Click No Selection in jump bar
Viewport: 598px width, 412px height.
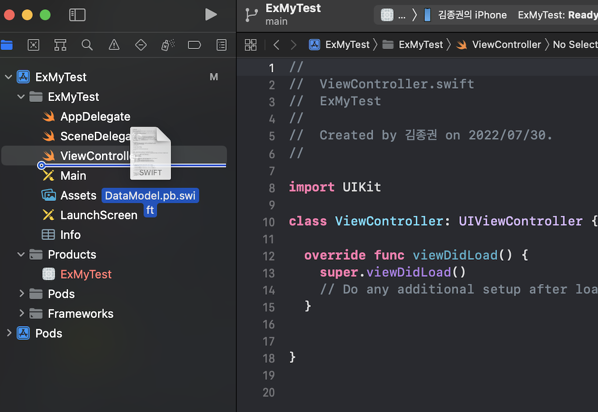pyautogui.click(x=575, y=45)
